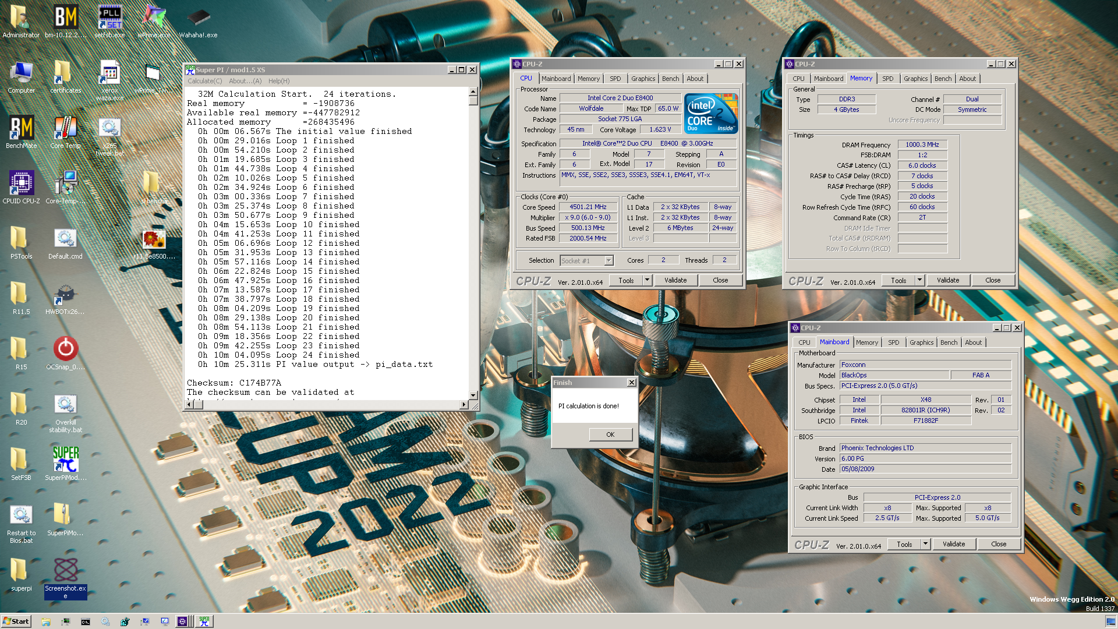The width and height of the screenshot is (1118, 629).
Task: Click OK in the Finish dialog
Action: 610,434
